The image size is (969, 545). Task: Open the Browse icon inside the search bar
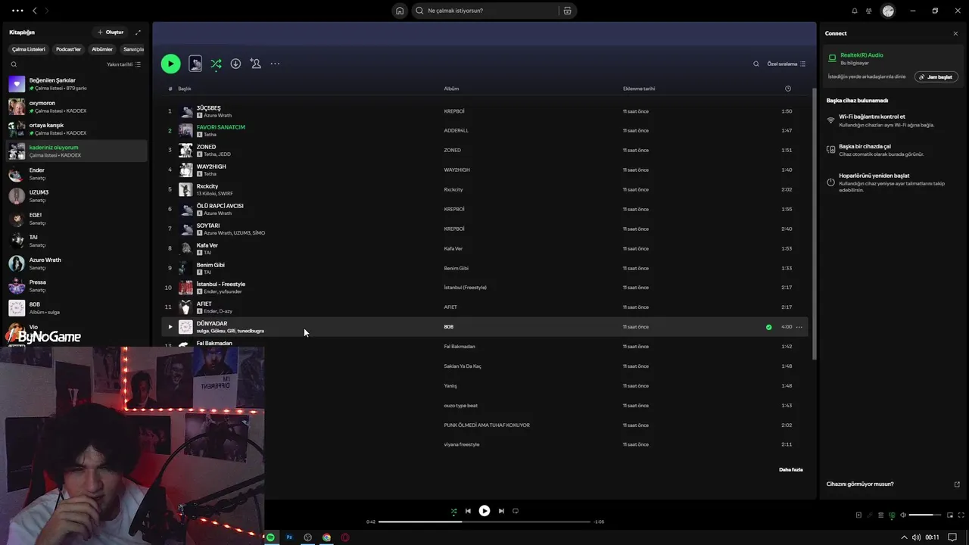coord(567,11)
